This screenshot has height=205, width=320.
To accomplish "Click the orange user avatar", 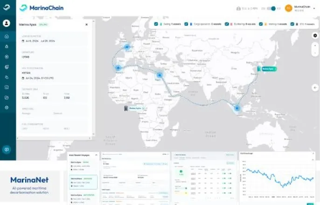I will point(289,8).
